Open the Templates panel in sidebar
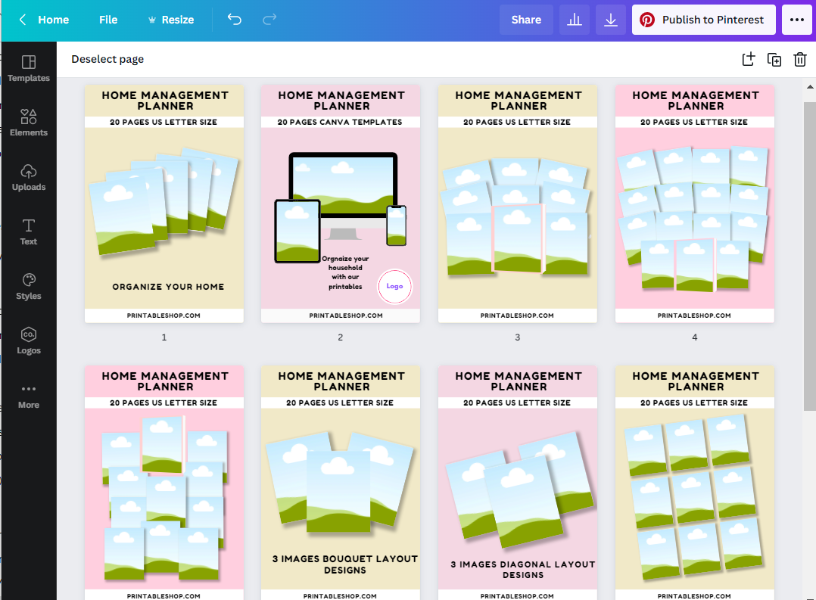The image size is (816, 600). point(29,68)
